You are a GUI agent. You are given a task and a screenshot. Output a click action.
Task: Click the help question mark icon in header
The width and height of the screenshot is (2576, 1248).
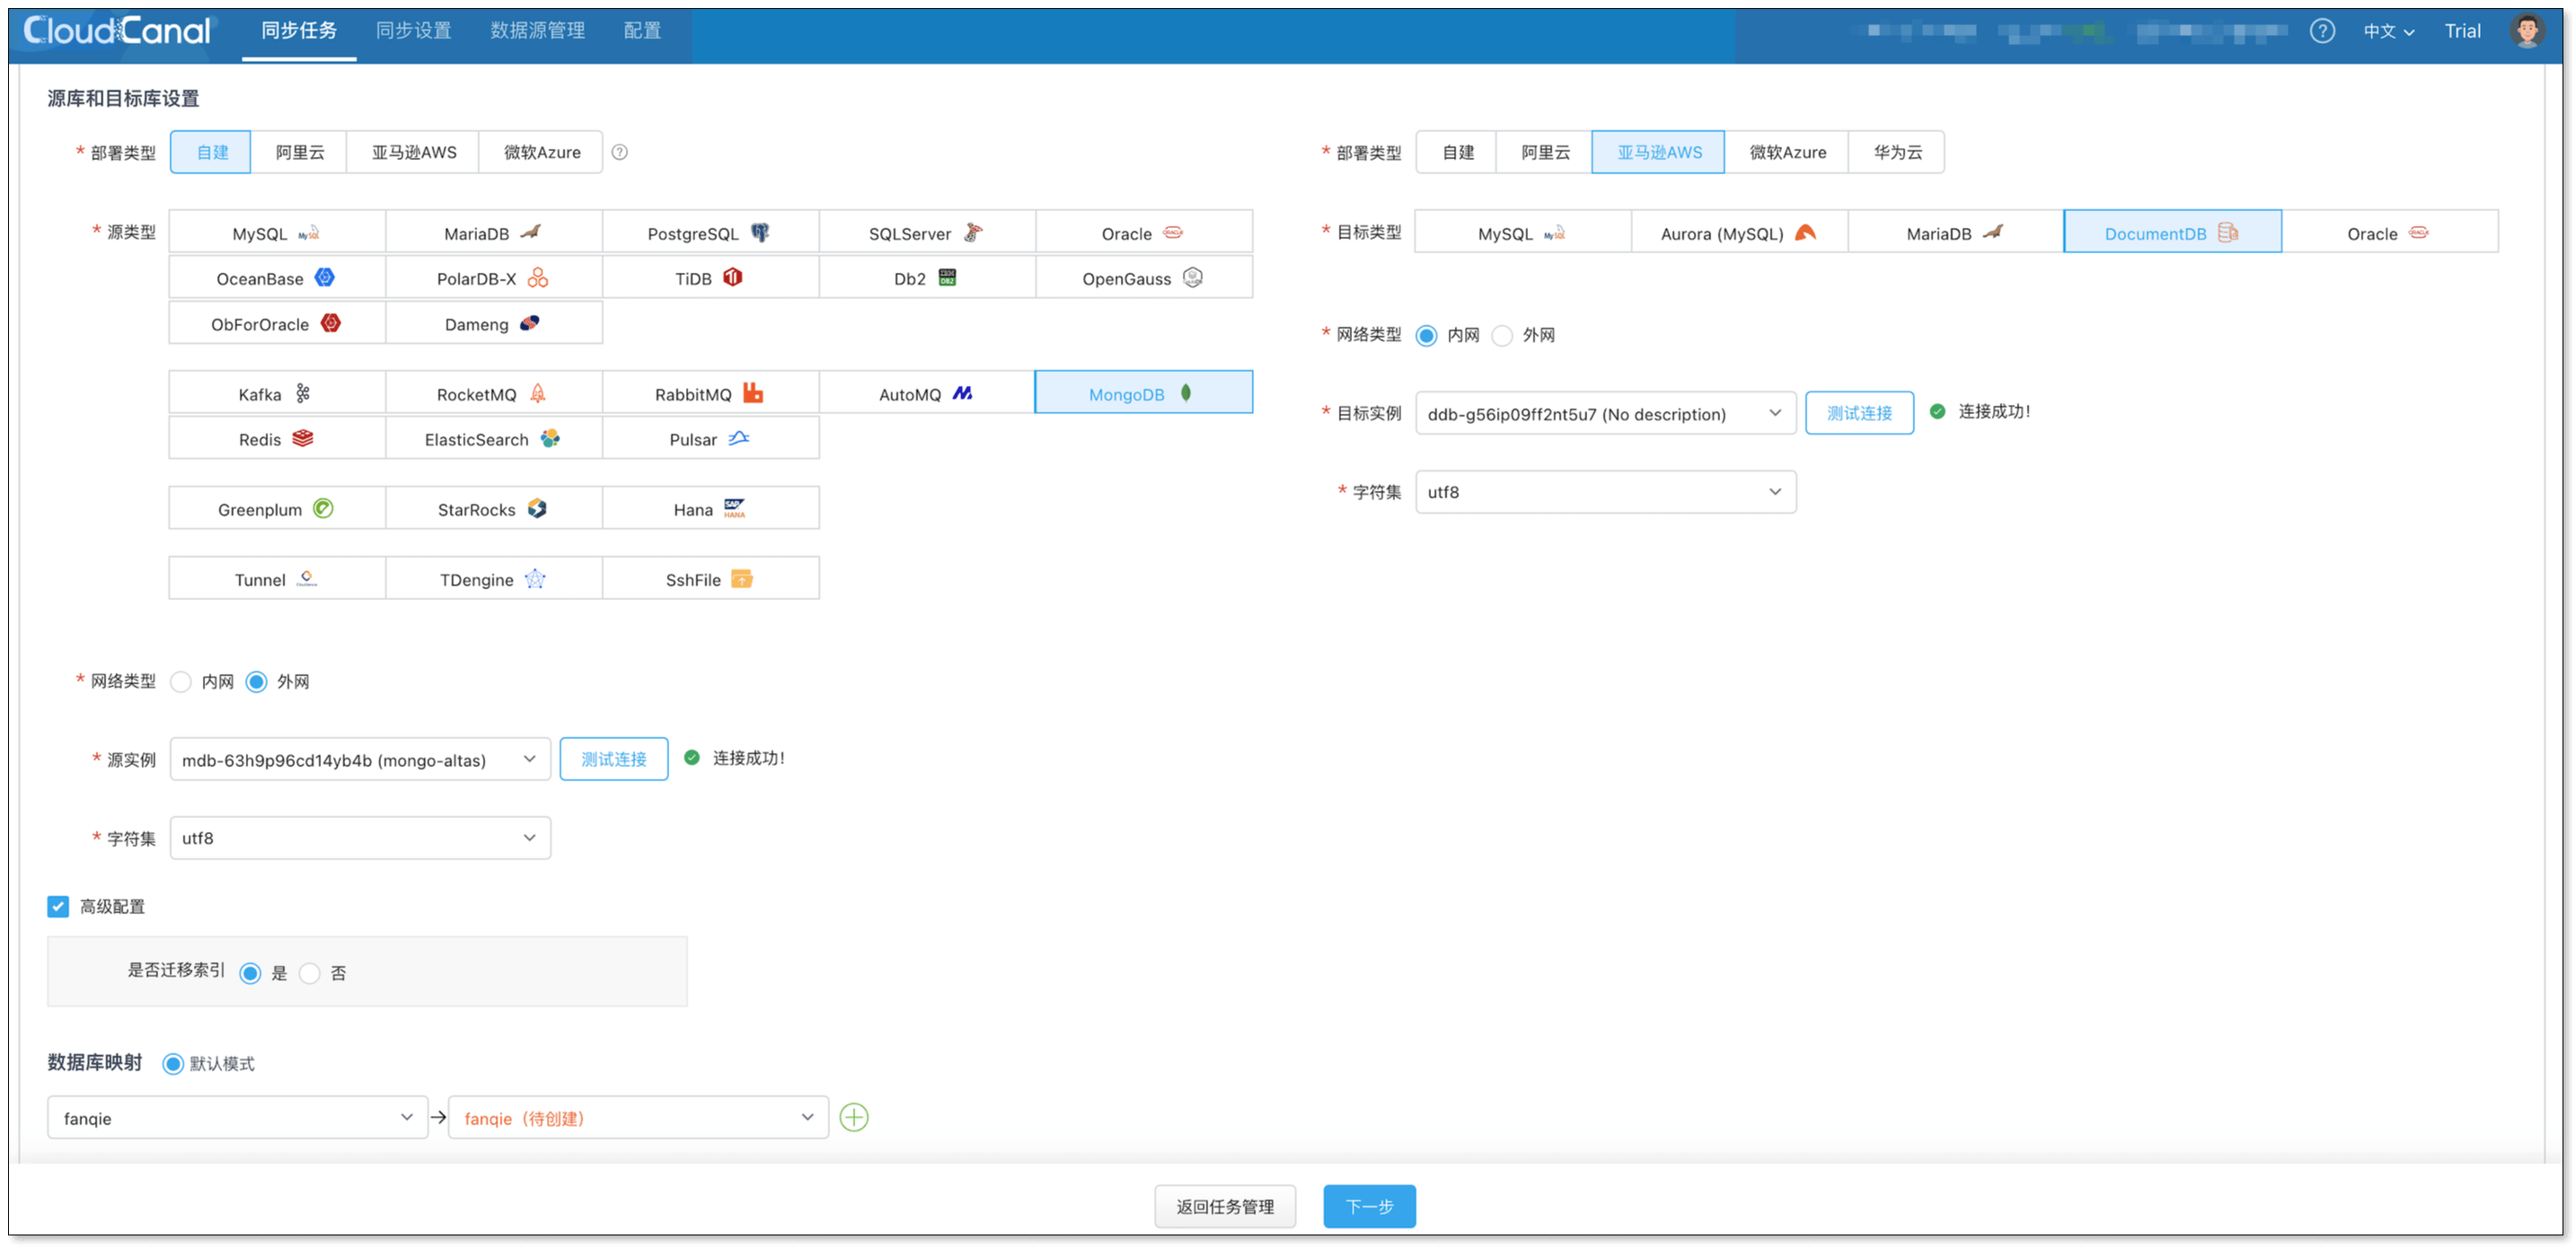tap(2322, 31)
